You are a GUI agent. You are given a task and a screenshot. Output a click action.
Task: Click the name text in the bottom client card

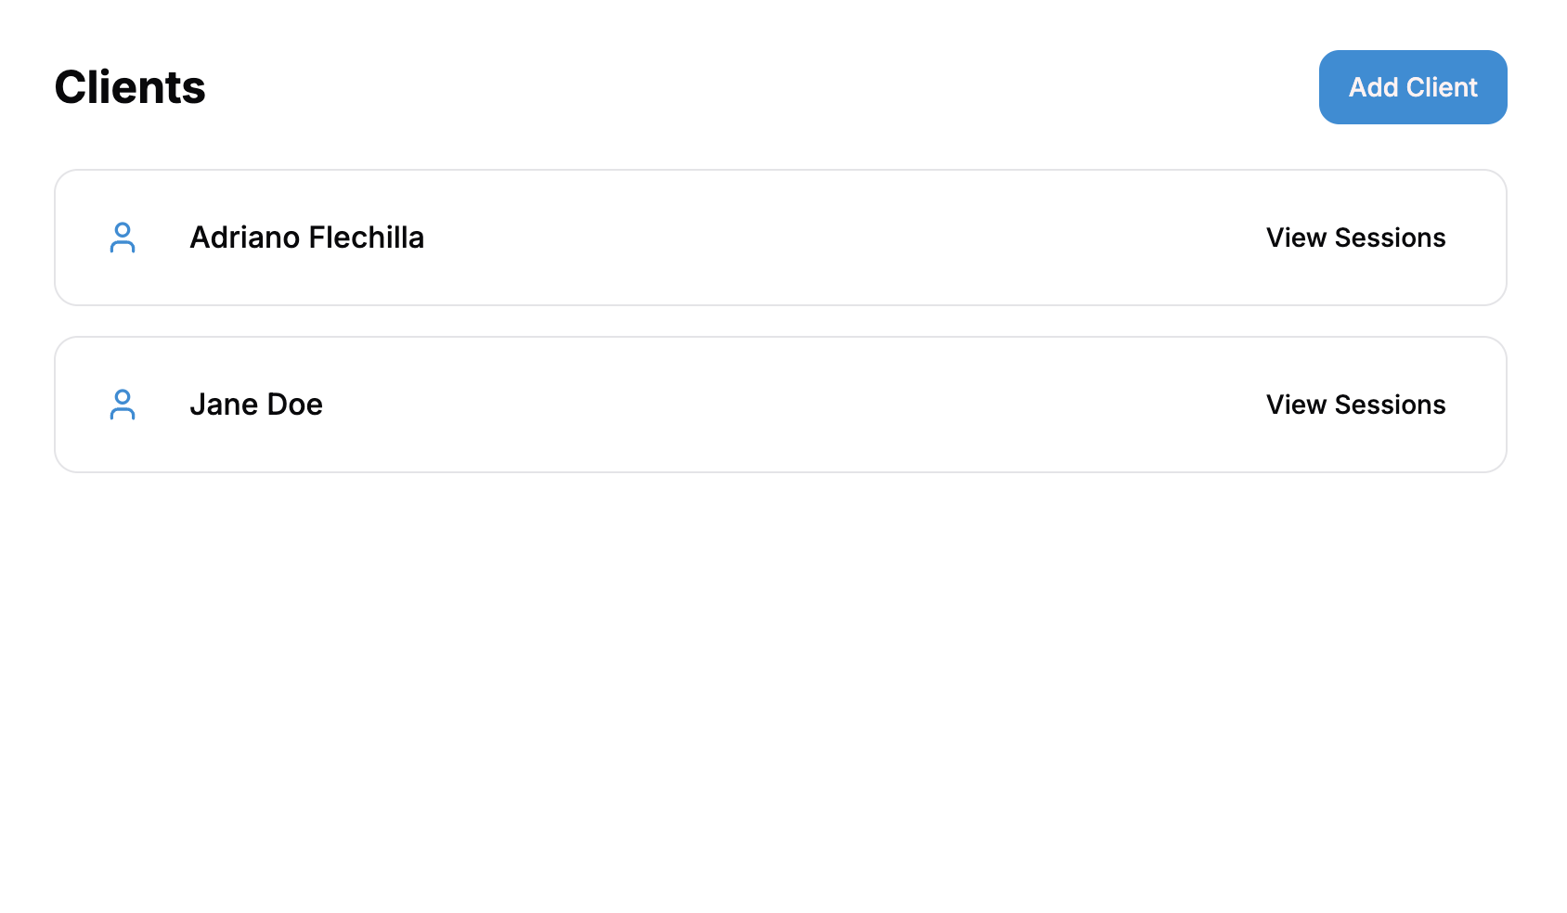256,405
